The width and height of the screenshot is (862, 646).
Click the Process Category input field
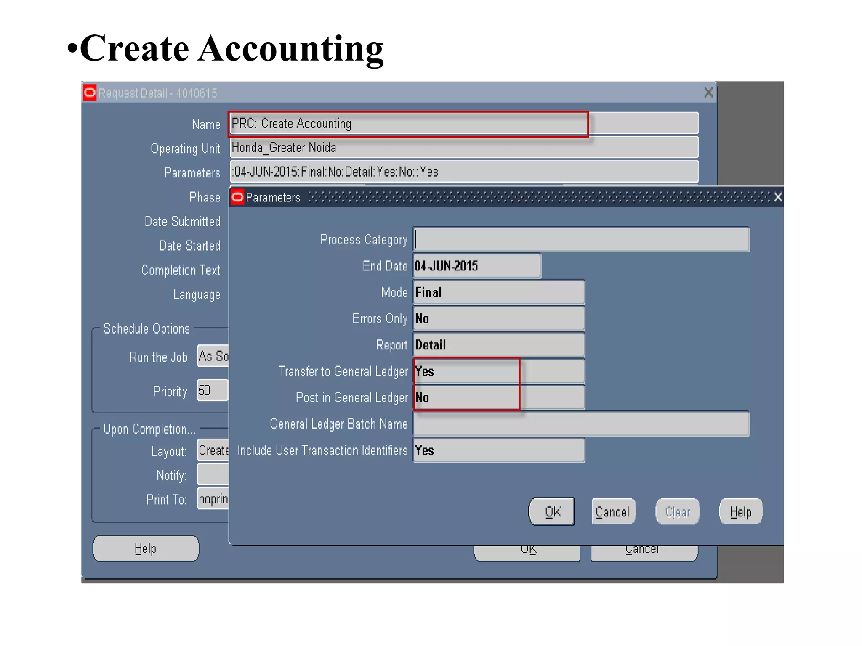click(581, 240)
